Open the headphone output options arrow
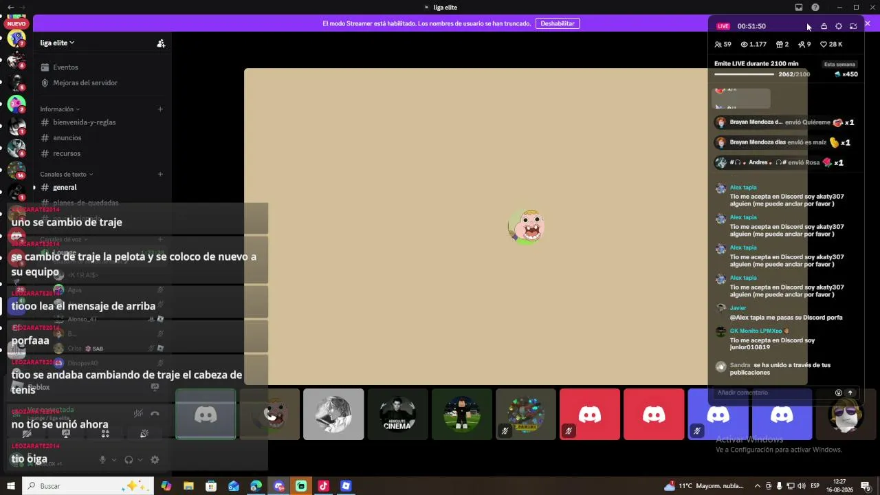Viewport: 880px width, 495px height. 140,460
